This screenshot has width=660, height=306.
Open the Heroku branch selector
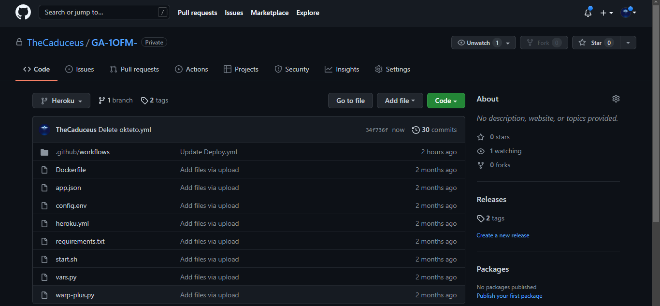coord(61,101)
